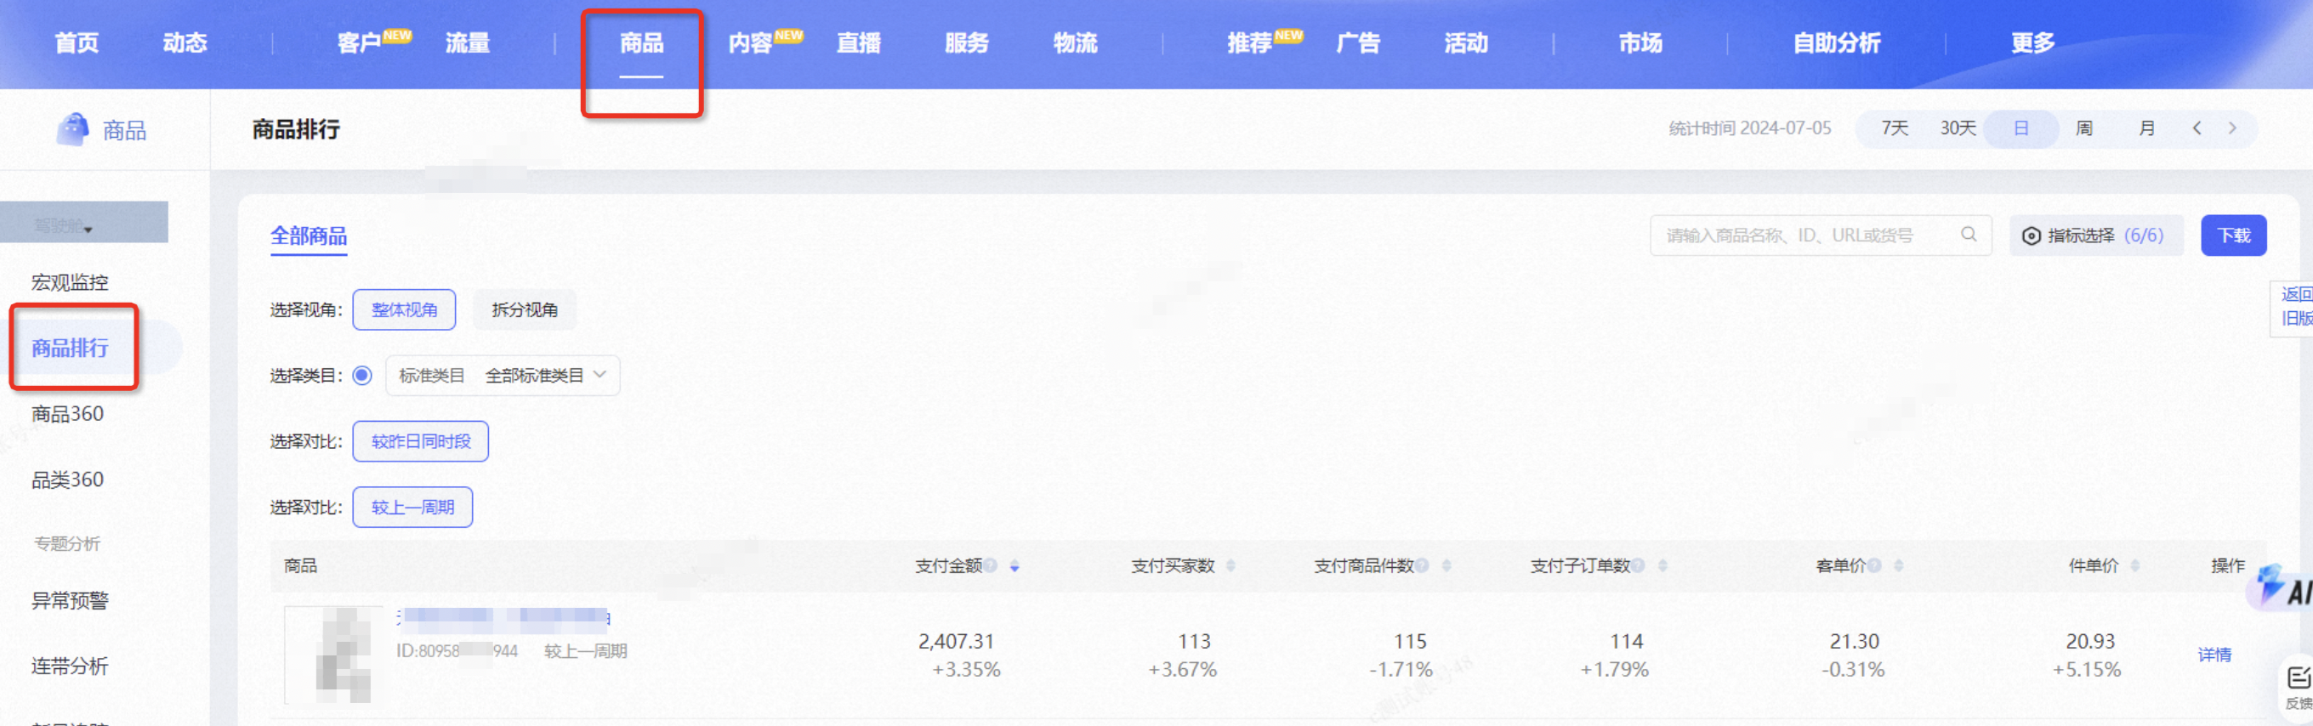Open 广告 in top navigation
This screenshot has width=2313, height=726.
tap(1358, 43)
